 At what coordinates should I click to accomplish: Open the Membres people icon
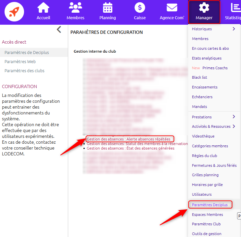coord(75,7)
